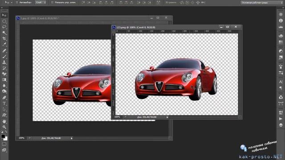
Task: Click the Auto-Align Layers button in options bar
Action: (x=159, y=2)
